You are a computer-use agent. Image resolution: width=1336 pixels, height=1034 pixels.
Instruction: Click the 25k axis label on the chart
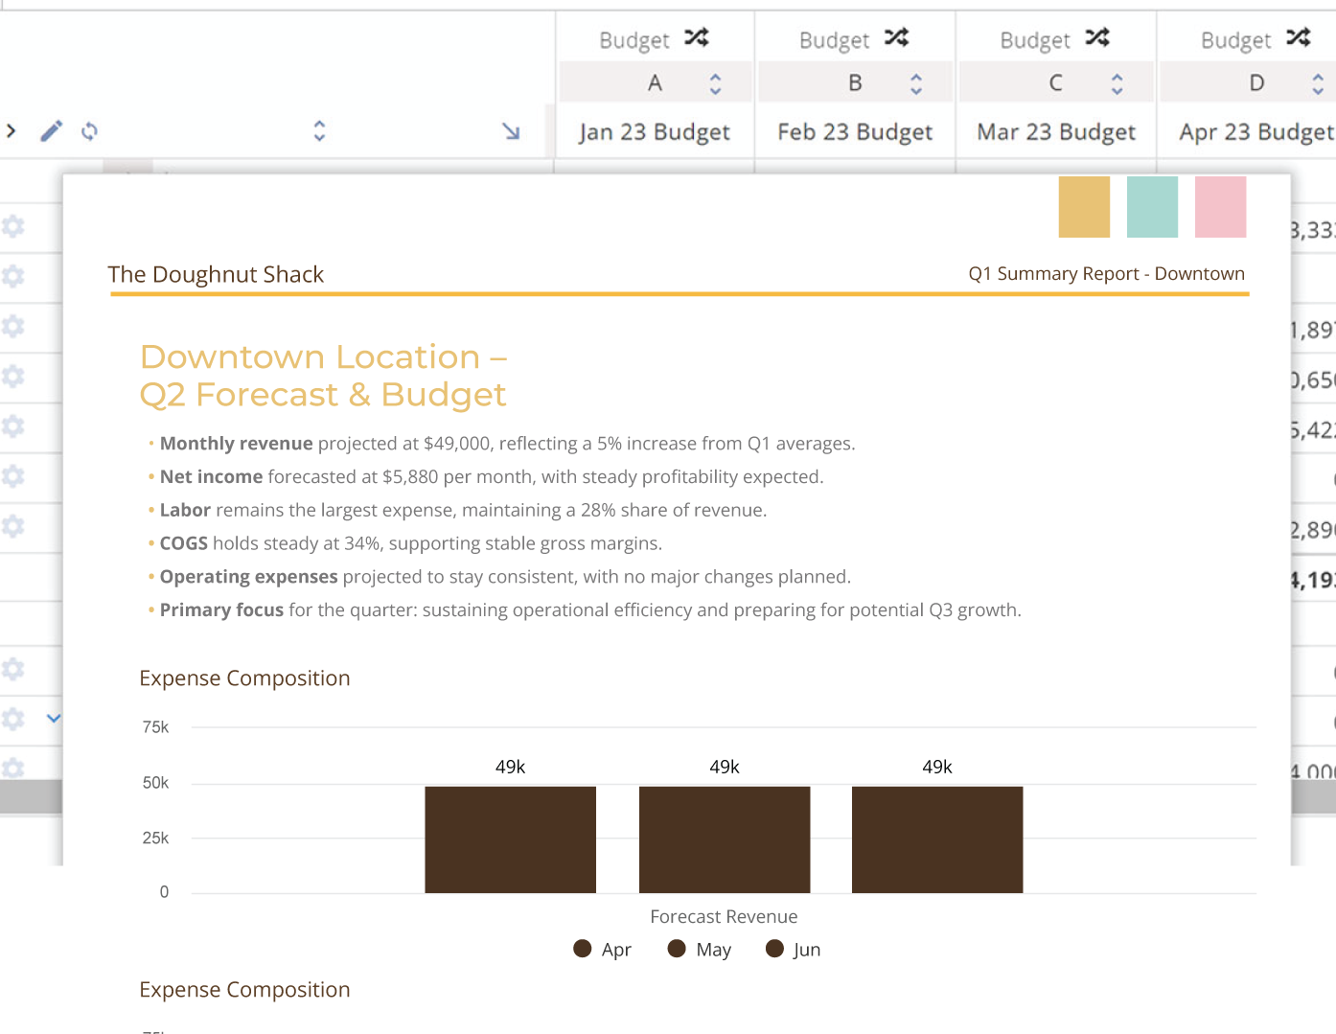pos(155,839)
